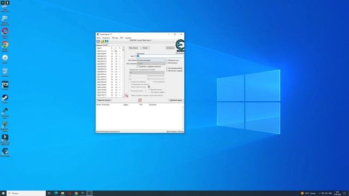This screenshot has width=349, height=196.
Task: Click the Chrome taskbar icon
Action: tap(76, 193)
